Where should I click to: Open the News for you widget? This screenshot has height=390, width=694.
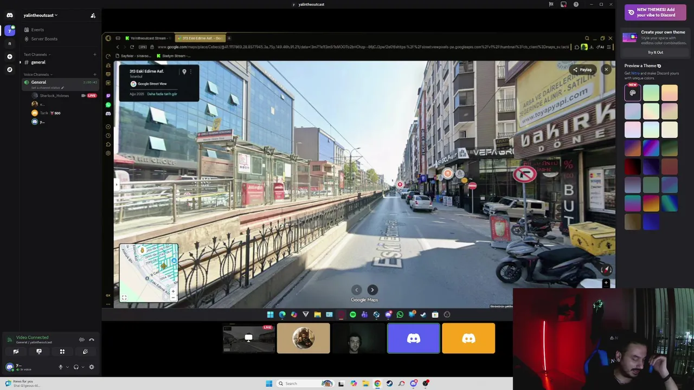[23, 383]
